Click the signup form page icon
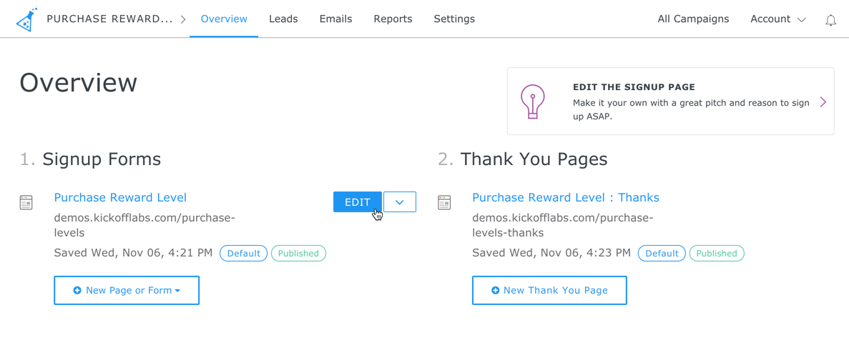The image size is (849, 353). 26,203
